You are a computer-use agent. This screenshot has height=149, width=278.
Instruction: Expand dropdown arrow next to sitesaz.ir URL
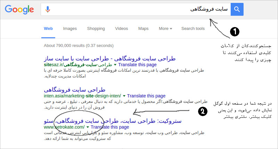tap(115, 65)
